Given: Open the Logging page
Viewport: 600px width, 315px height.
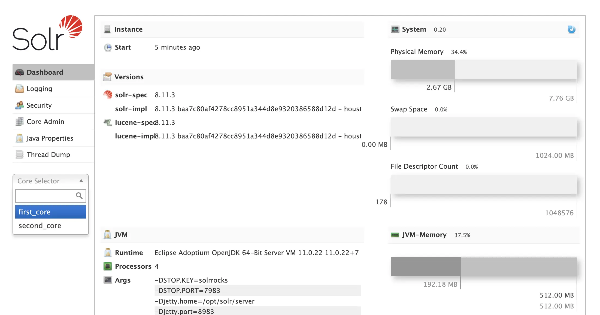Looking at the screenshot, I should point(53,89).
